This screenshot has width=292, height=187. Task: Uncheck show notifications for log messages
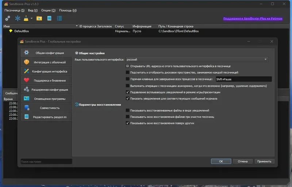pyautogui.click(x=127, y=98)
